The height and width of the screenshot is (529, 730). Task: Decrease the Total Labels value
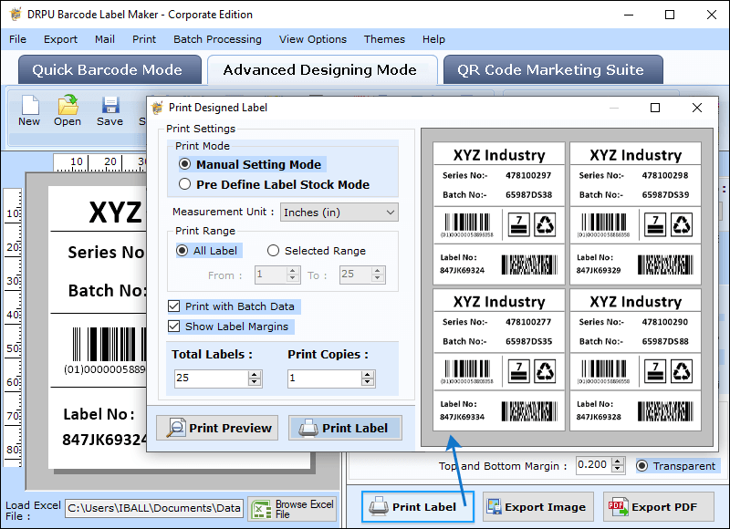coord(255,382)
